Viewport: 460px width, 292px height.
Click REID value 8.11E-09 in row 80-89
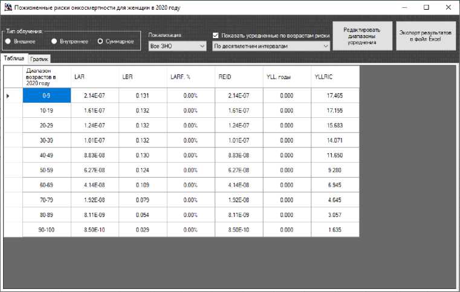pyautogui.click(x=239, y=215)
